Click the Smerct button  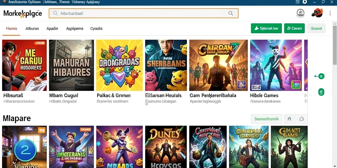tap(316, 28)
